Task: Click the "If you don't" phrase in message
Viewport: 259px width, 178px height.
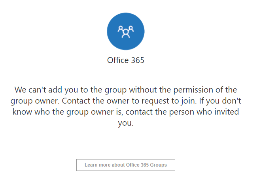Action: coord(220,101)
